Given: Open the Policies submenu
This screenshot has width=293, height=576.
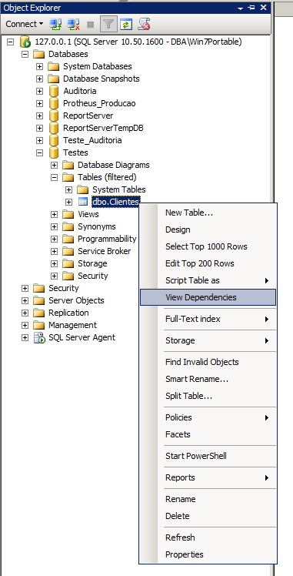Looking at the screenshot, I should 208,417.
